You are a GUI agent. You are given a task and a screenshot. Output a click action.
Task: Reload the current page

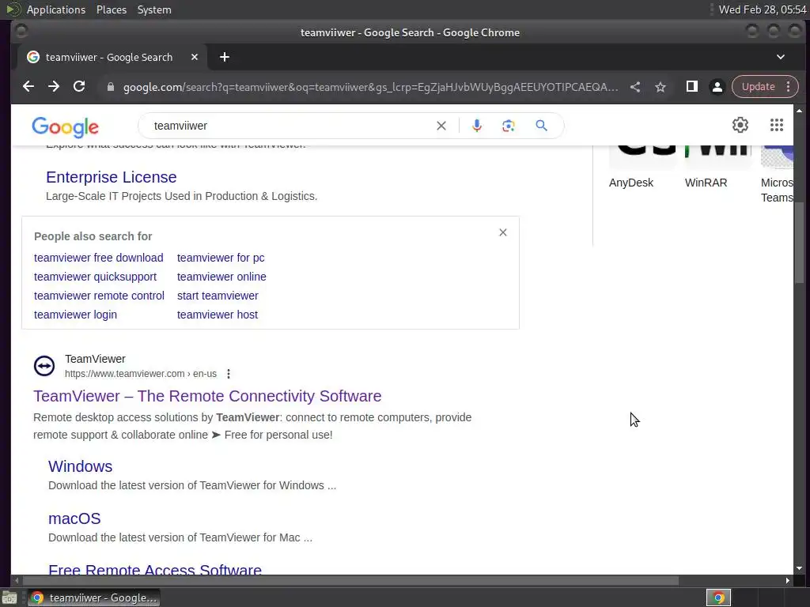pyautogui.click(x=79, y=87)
